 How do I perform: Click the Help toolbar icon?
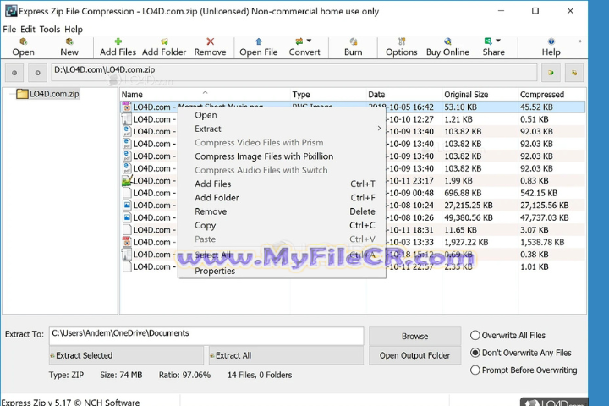click(551, 47)
